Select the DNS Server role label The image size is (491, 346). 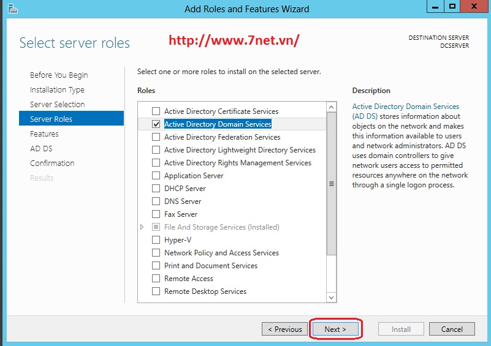point(183,201)
